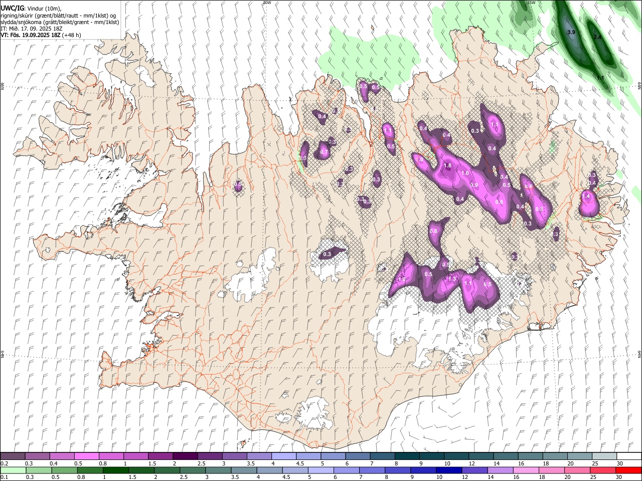Click the white swatch after 30 on the snow scale
The image size is (642, 481).
coord(628,456)
